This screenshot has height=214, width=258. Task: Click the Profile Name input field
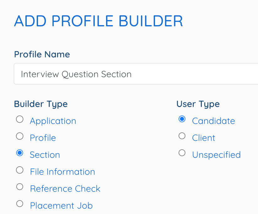coord(135,74)
